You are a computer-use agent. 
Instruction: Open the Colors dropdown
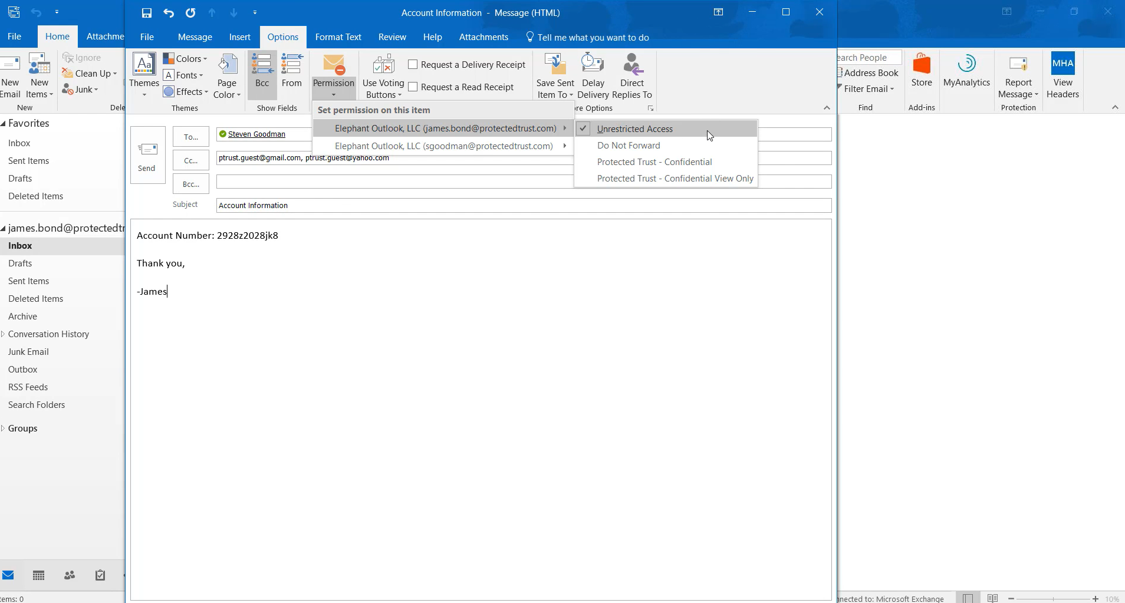185,58
